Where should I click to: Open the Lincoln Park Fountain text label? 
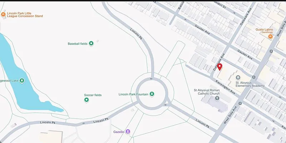pos(133,94)
